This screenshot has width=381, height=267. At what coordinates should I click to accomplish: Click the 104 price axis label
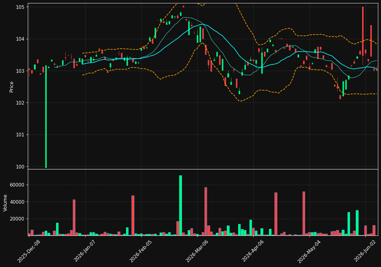[x=20, y=39]
